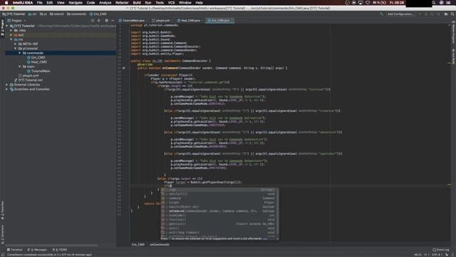Click the Gm_CMD breadcrumb in navigation bar

(x=98, y=14)
